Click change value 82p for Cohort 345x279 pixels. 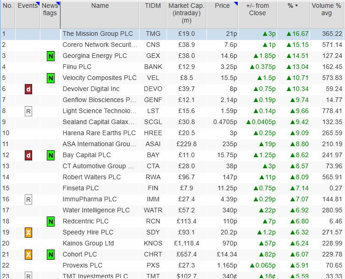(x=267, y=254)
